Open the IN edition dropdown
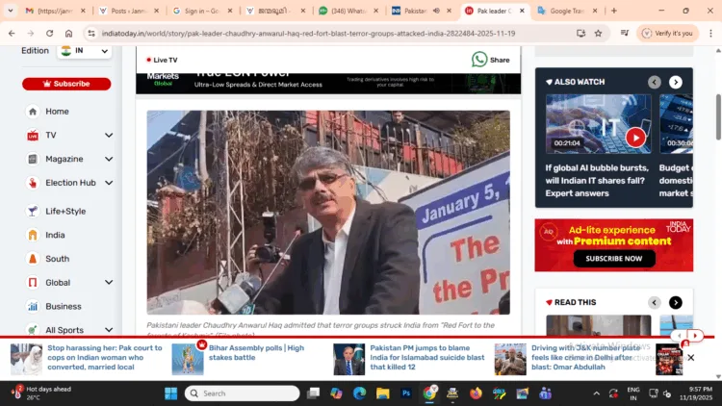This screenshot has height=406, width=722. tap(84, 50)
